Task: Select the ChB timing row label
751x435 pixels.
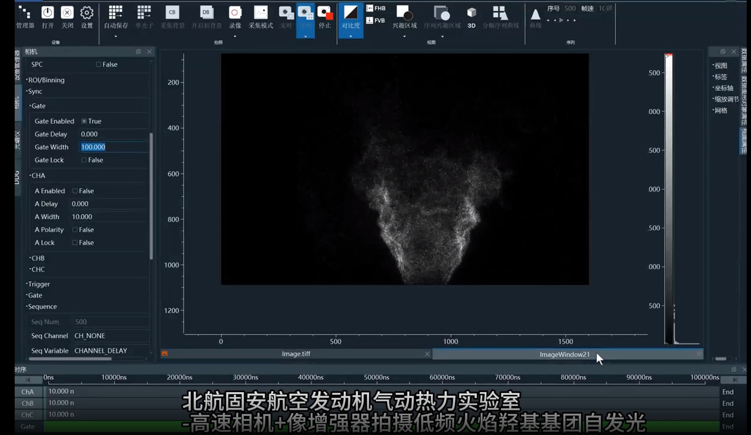Action: (x=28, y=403)
